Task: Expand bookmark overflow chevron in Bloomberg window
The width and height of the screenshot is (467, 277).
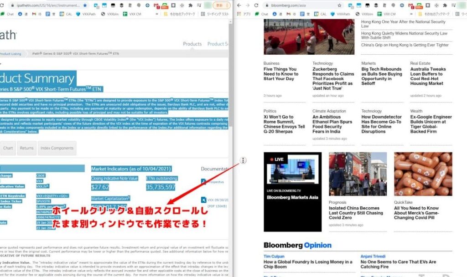Action: [411, 14]
